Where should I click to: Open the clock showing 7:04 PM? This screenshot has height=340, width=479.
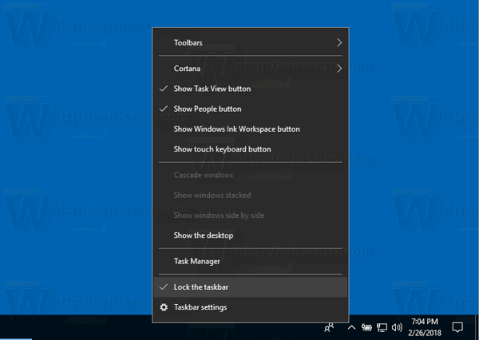425,327
